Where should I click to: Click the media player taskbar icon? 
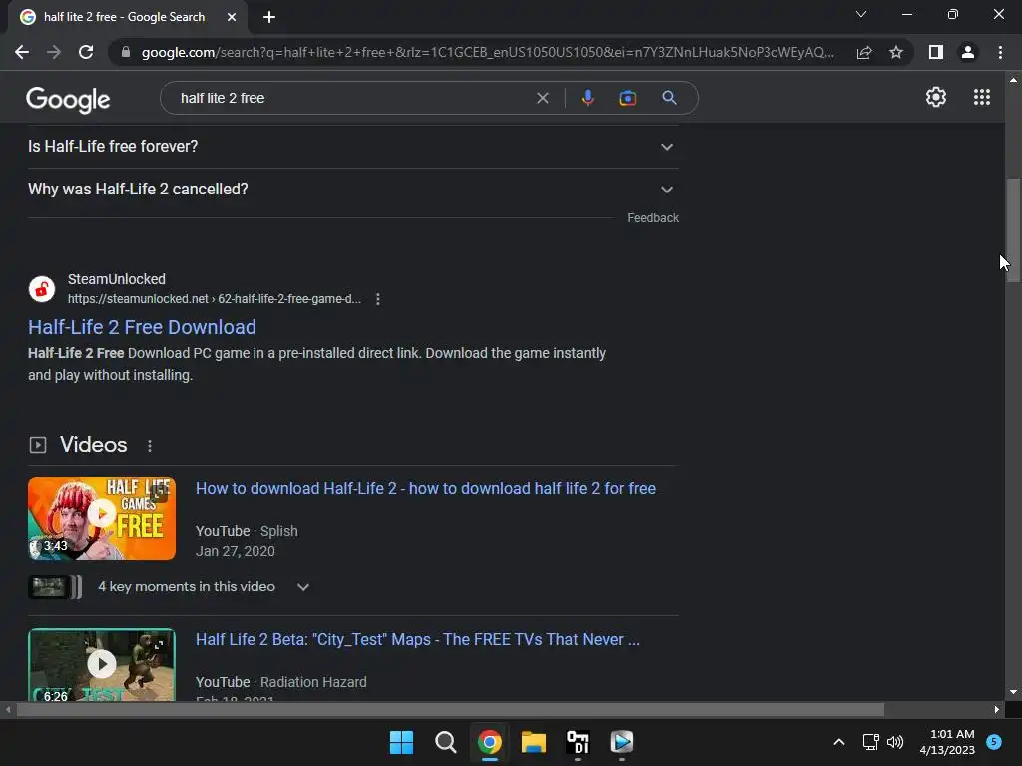click(x=621, y=742)
